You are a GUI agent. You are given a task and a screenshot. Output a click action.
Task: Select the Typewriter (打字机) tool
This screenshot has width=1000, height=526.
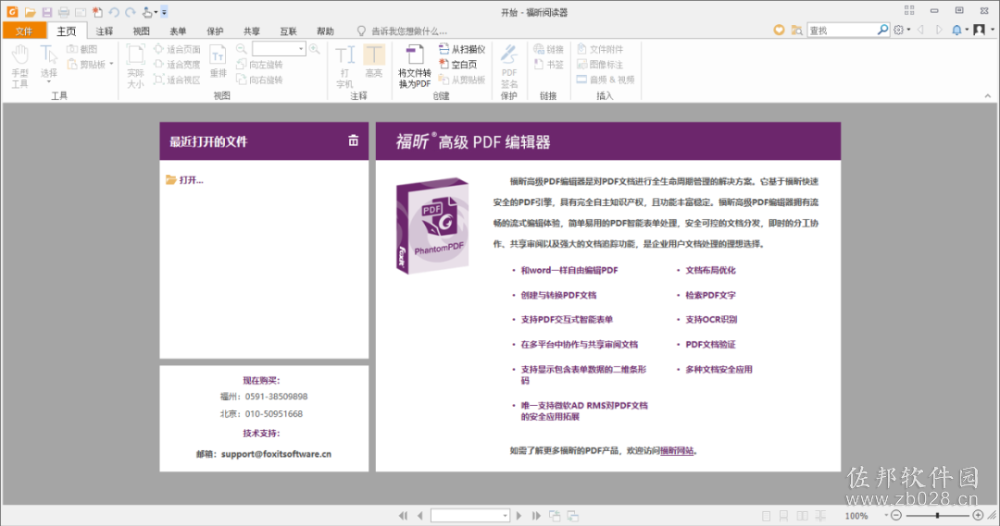pyautogui.click(x=344, y=67)
